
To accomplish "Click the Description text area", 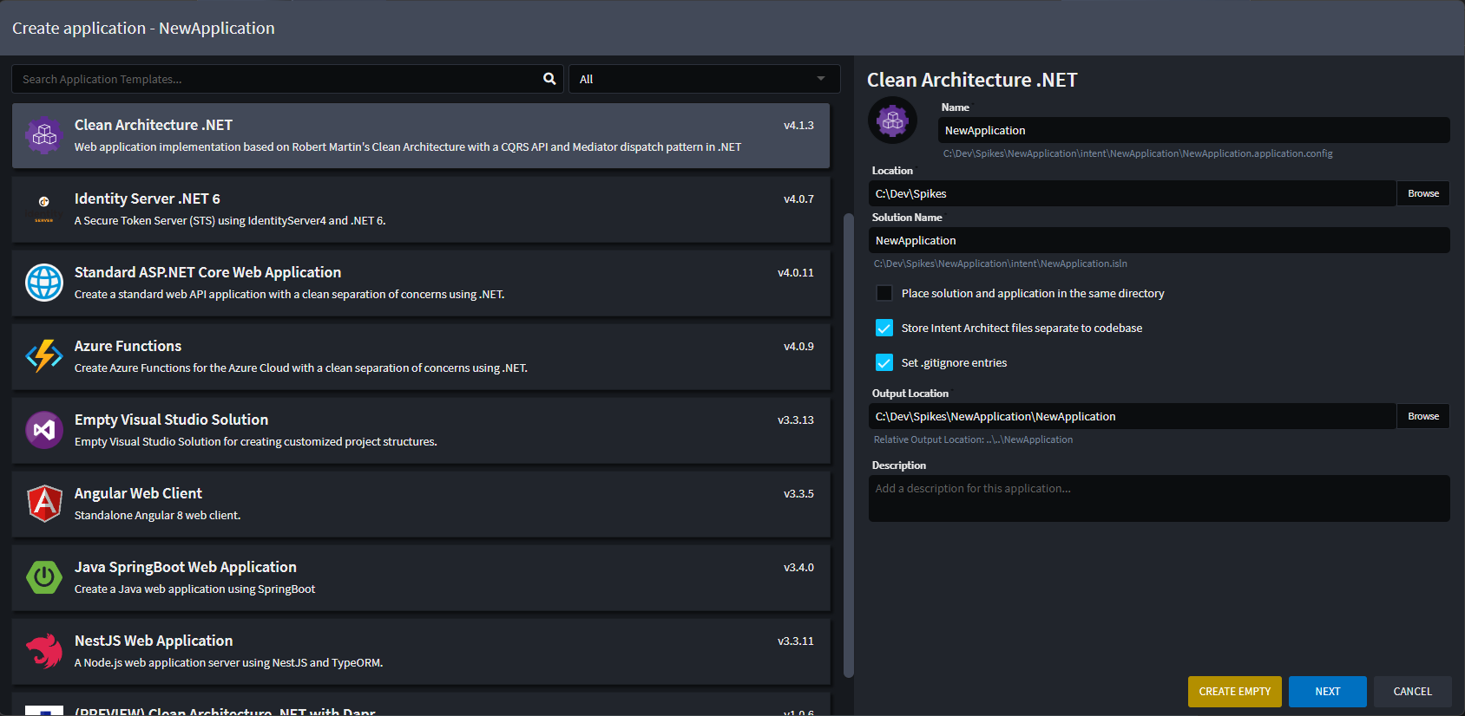I will click(x=1159, y=498).
